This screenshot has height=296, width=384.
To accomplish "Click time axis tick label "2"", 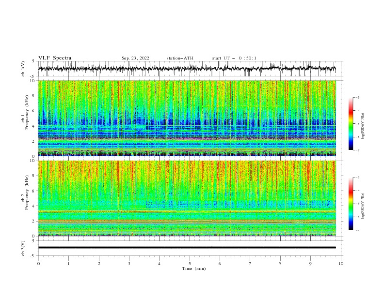I will pyautogui.click(x=99, y=264).
